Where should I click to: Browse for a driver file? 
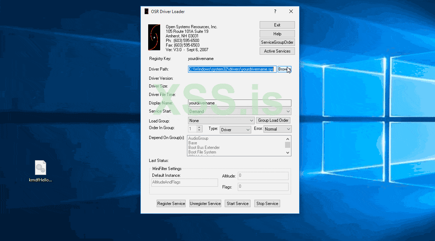coord(284,69)
